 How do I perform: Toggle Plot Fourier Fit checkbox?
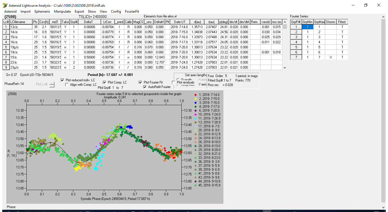140,82
